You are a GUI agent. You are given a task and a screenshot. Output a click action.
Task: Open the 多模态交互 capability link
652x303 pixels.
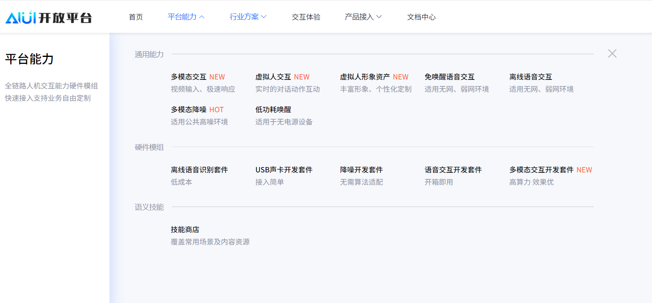tap(189, 77)
